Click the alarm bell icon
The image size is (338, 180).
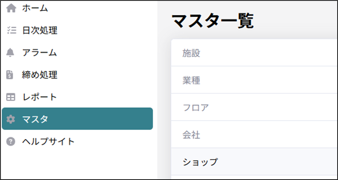click(11, 53)
